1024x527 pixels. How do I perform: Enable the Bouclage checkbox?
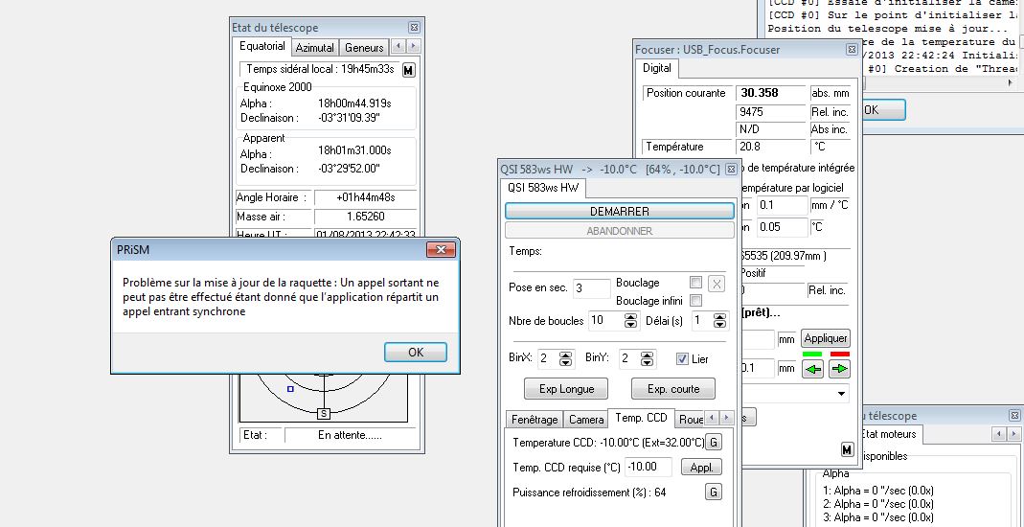tap(696, 283)
